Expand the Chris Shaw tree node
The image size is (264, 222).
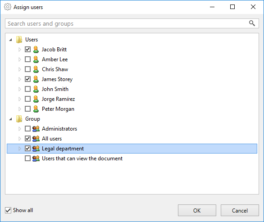(19, 69)
